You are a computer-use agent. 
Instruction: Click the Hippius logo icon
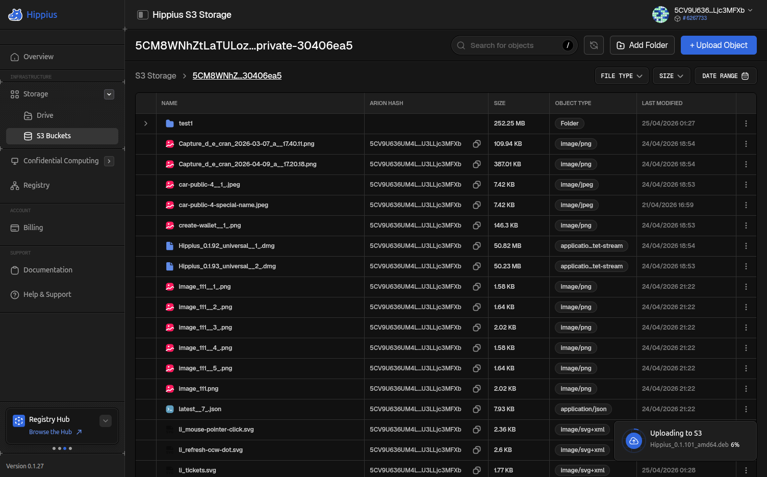tap(15, 15)
